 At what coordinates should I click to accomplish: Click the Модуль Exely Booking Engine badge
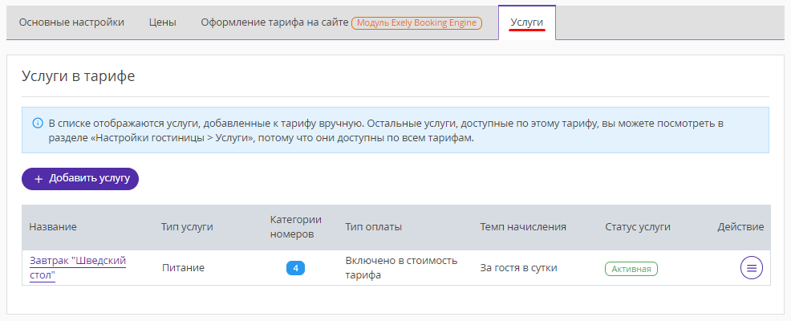pos(416,22)
